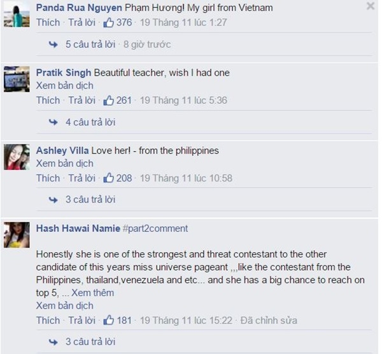Show full comment with Xem thêm
Screen dimensions: 382x354
pos(92,293)
